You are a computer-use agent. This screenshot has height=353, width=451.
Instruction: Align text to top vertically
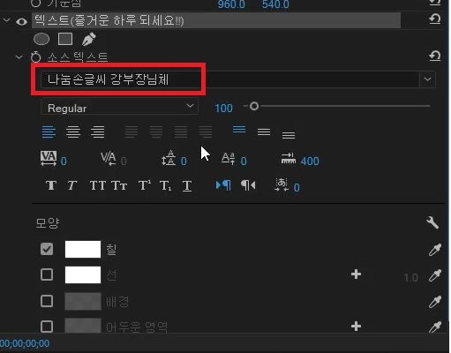pyautogui.click(x=239, y=129)
